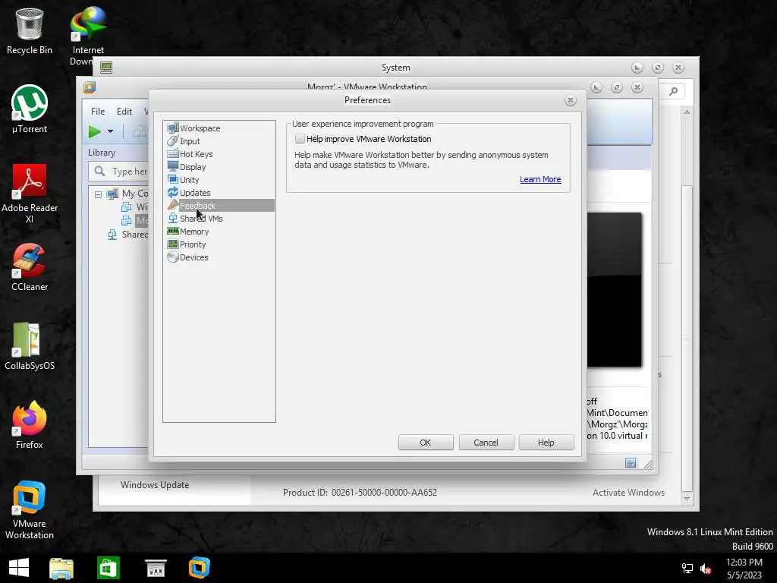
Task: Open VMware Edit menu
Action: tap(124, 111)
